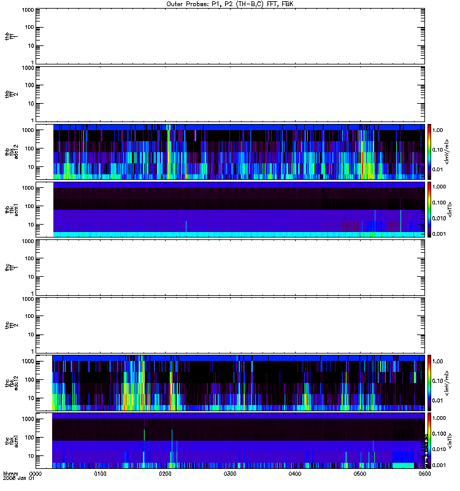Click the empty thb fft 2 panel

[x=230, y=94]
